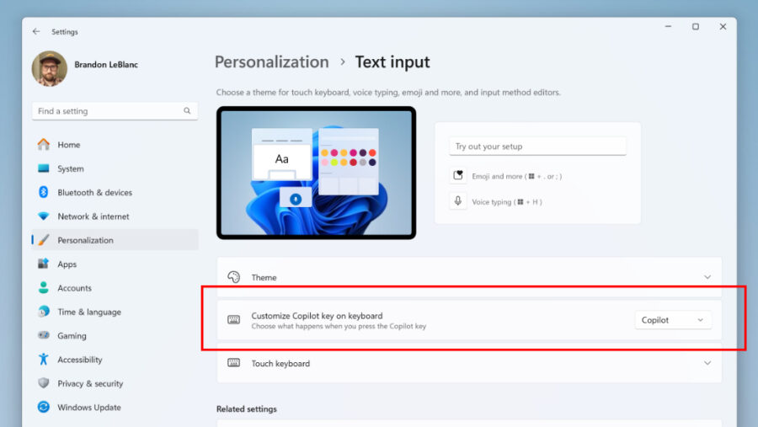
Task: Open the Copilot key dropdown
Action: click(x=673, y=320)
